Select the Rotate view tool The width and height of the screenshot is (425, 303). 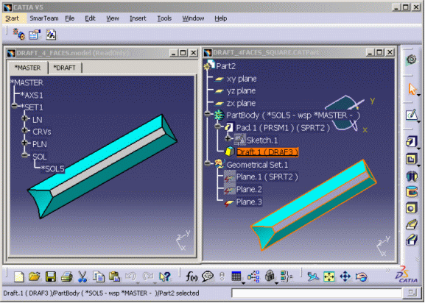point(361,277)
